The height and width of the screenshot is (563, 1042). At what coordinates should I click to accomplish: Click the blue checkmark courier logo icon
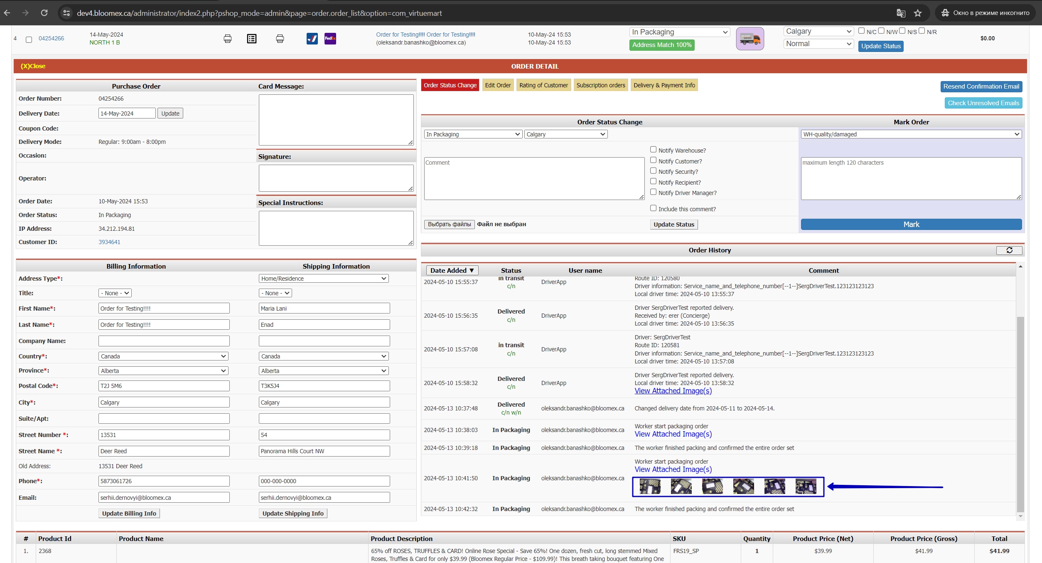[x=312, y=39]
